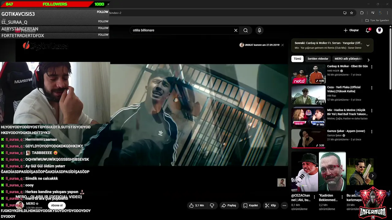Start voice search with microphone icon
392x220 pixels.
pos(259,30)
